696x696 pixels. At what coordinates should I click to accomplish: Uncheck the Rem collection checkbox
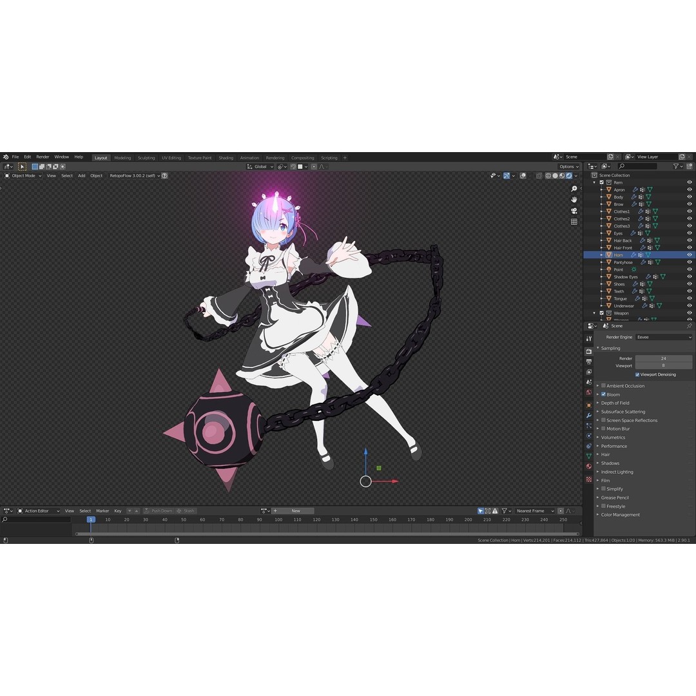[x=602, y=182]
